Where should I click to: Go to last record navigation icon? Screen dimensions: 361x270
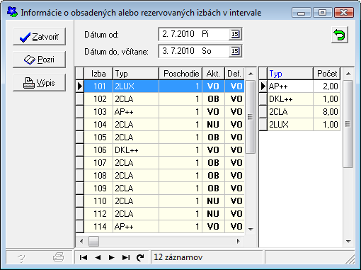126,257
